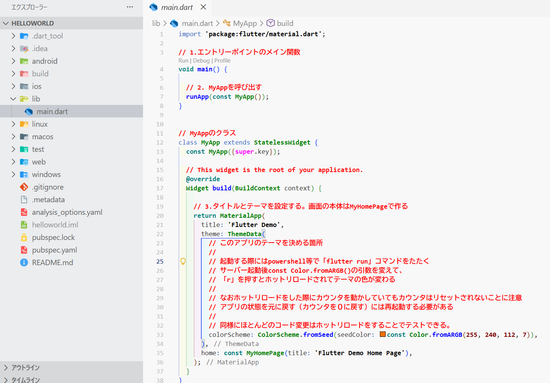The width and height of the screenshot is (550, 383).
Task: Open the pubspec.lock file
Action: click(71, 237)
